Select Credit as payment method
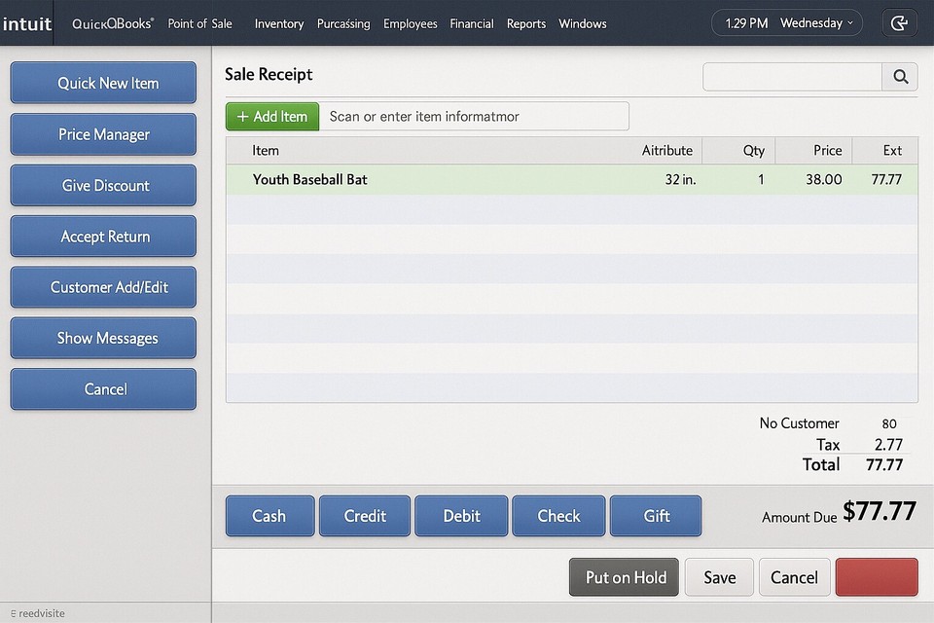Screen dimensions: 934x623 click(364, 516)
